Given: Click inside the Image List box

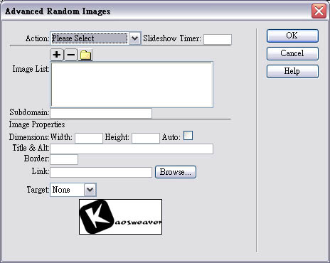Looking at the screenshot, I should tap(132, 85).
